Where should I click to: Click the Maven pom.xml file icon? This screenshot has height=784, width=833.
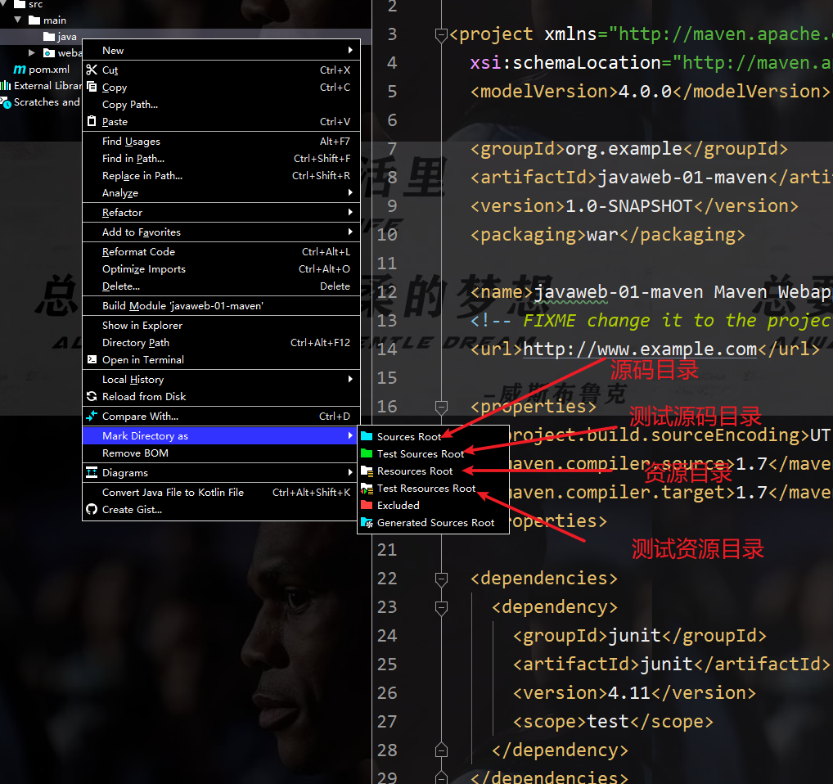coord(19,69)
